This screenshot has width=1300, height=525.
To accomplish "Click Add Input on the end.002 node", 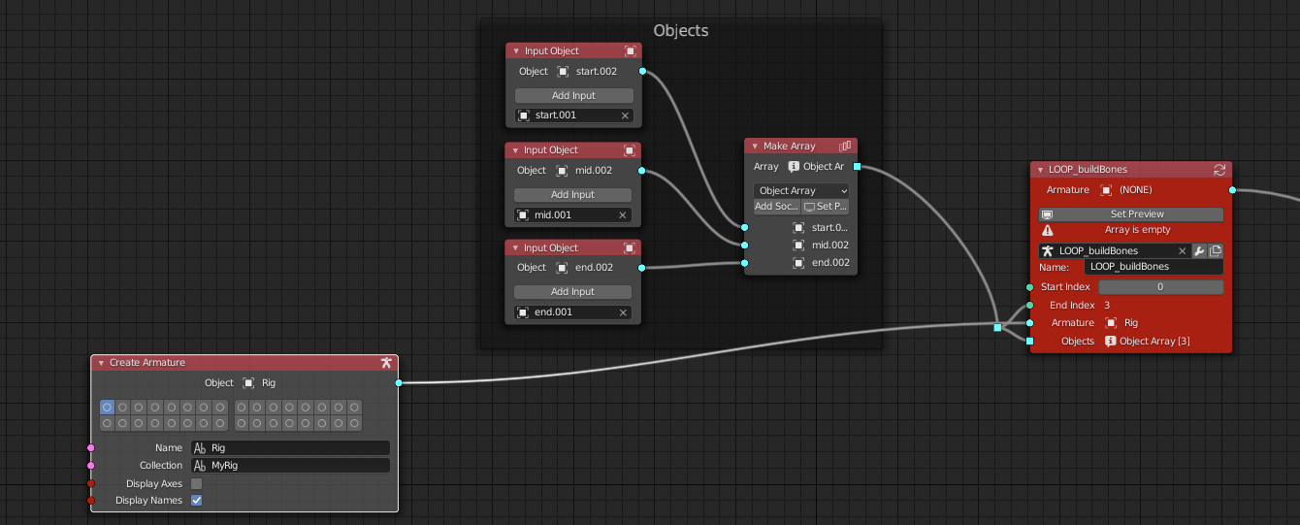I will point(573,292).
